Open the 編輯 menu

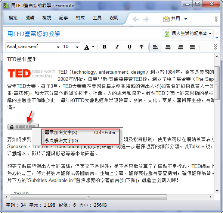30,18
